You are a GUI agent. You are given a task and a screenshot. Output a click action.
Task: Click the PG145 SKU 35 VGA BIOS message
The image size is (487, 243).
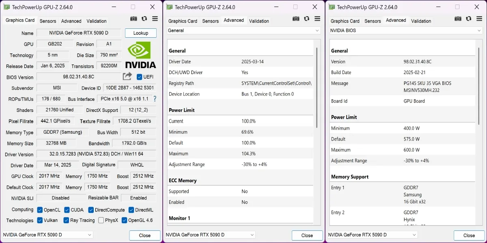tap(427, 83)
